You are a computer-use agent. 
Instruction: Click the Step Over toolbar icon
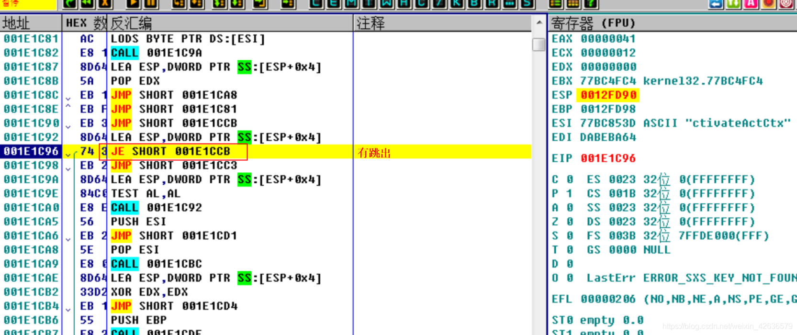pos(196,4)
